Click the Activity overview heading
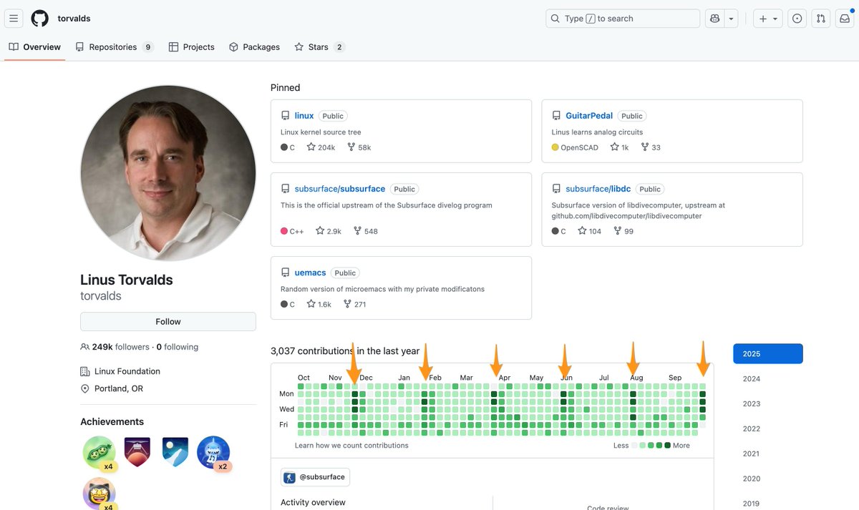 [313, 502]
